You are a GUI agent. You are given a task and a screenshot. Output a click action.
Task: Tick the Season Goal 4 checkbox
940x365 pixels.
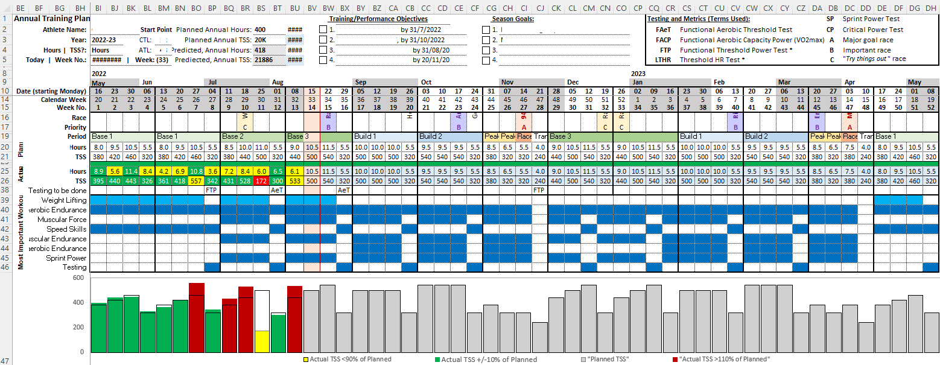tap(486, 61)
